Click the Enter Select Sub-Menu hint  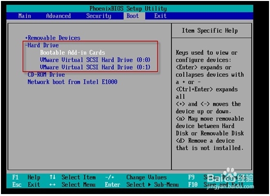[142, 185]
